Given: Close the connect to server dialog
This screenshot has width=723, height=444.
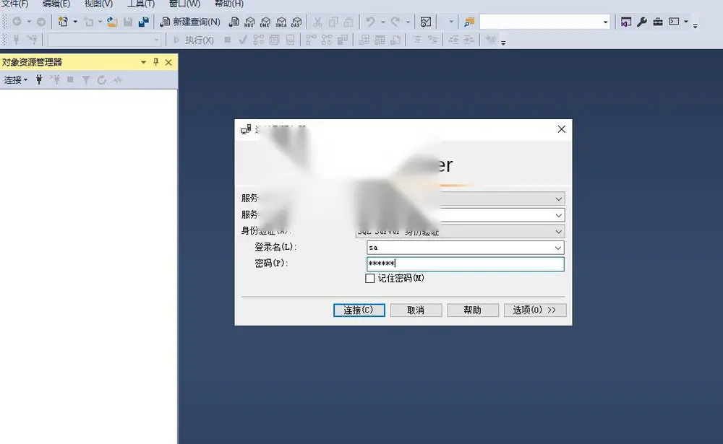Looking at the screenshot, I should 561,129.
